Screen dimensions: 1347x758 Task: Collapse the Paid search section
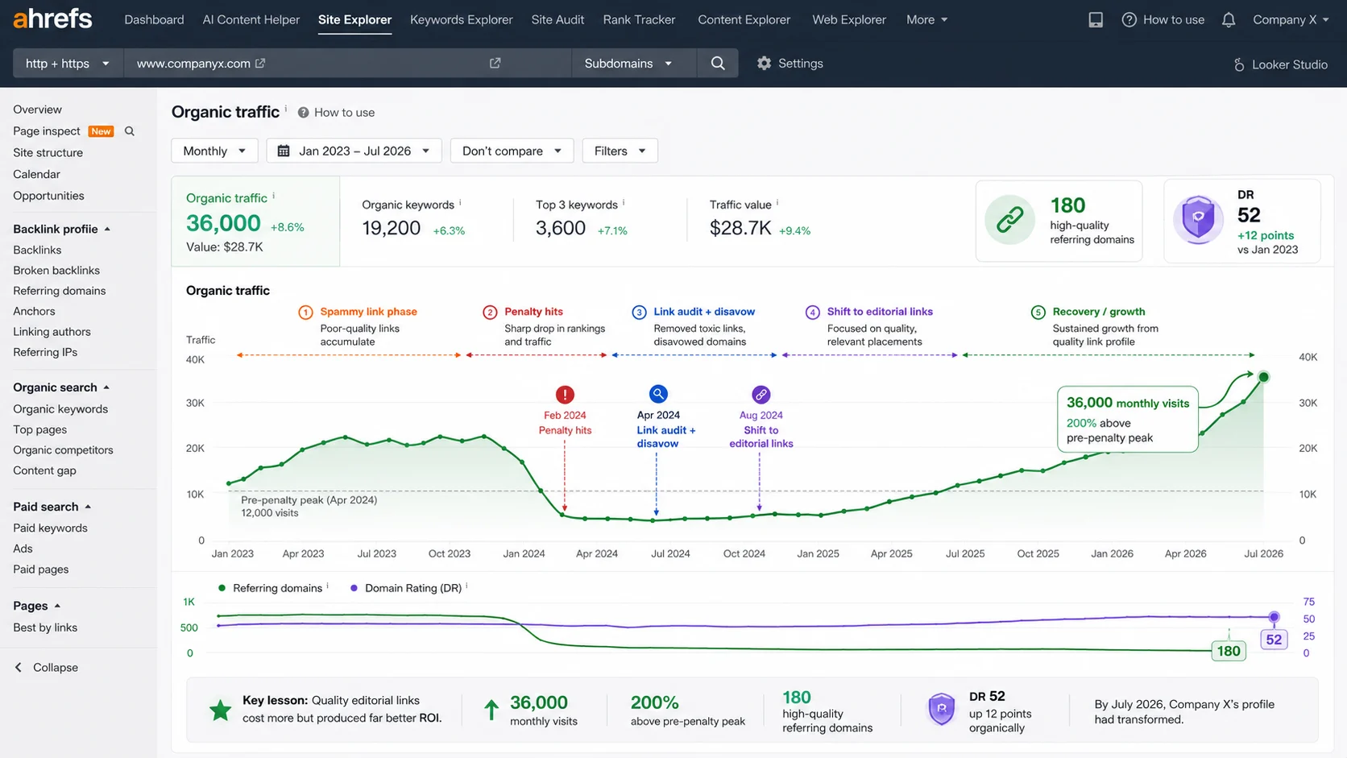[52, 507]
